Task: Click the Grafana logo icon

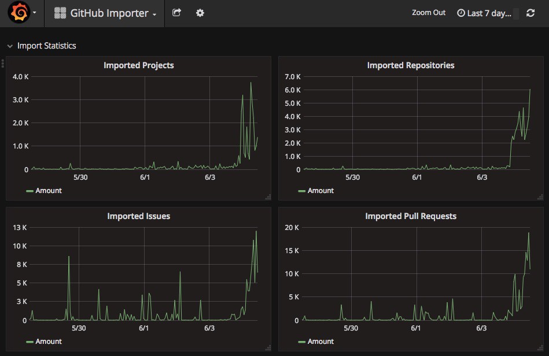Action: (x=19, y=13)
